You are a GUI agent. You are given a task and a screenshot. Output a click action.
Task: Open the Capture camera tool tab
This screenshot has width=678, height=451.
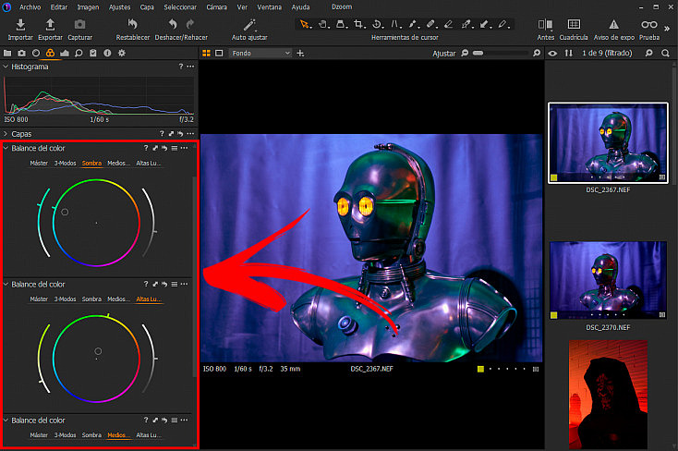(x=21, y=53)
